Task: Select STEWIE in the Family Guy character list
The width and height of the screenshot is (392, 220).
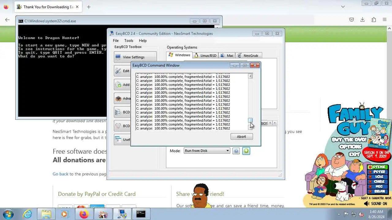Action: pos(378,167)
